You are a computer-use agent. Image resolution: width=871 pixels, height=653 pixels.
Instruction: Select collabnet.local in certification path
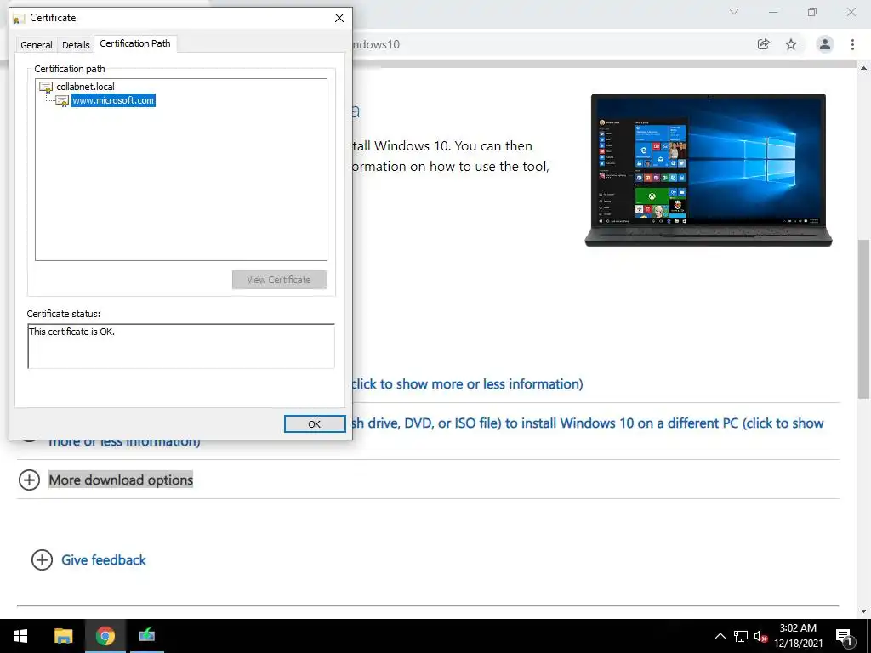point(85,87)
